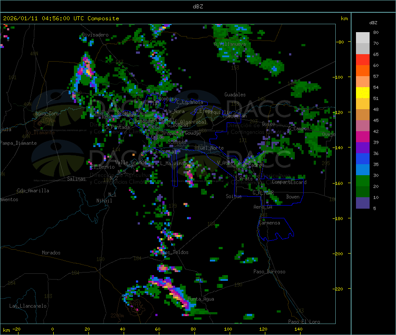The width and height of the screenshot is (396, 335).
Task: Click the CompantEscard place label
Action: tap(289, 182)
